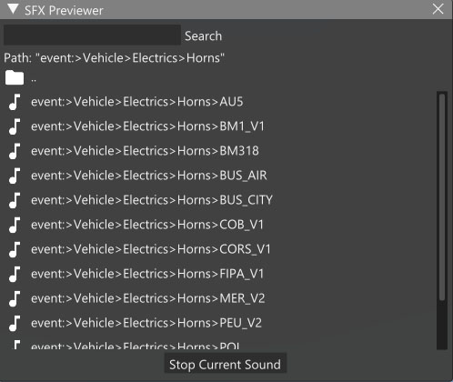This screenshot has width=453, height=382.
Task: Click the music note beside CORS_V1
Action: (15, 249)
